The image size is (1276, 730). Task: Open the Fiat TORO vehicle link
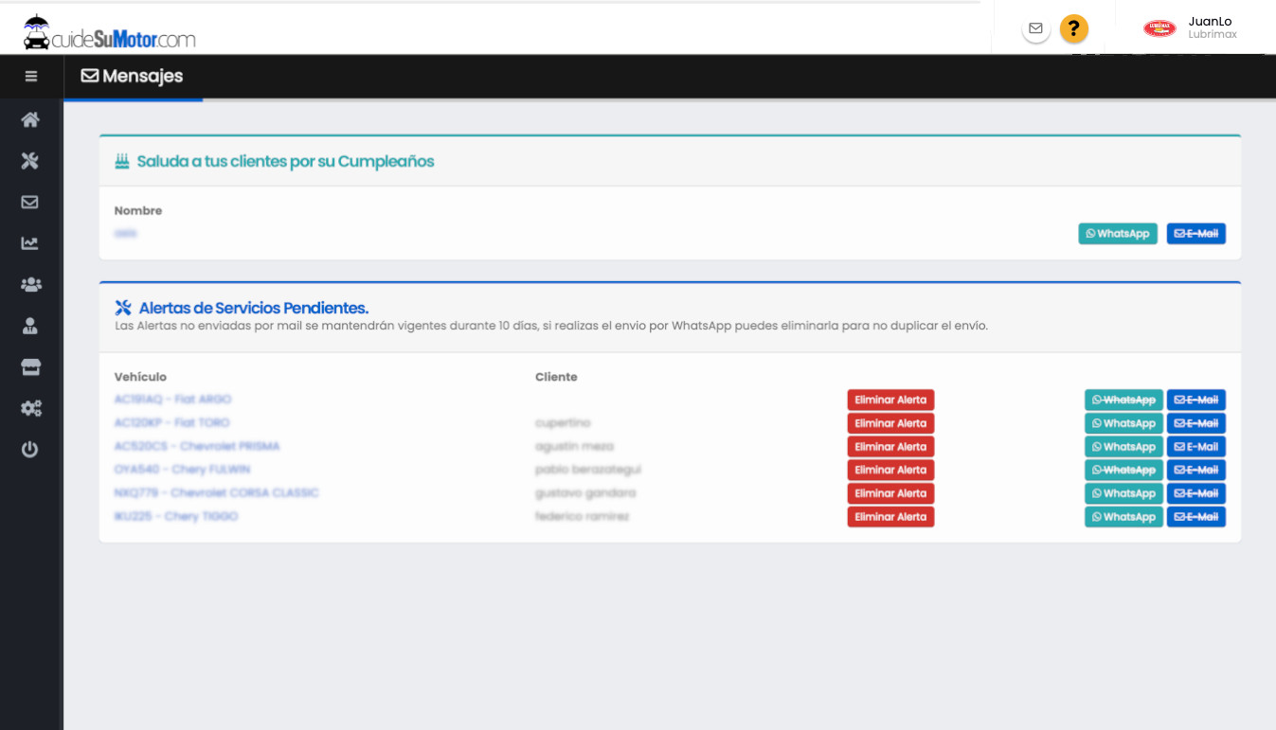171,423
